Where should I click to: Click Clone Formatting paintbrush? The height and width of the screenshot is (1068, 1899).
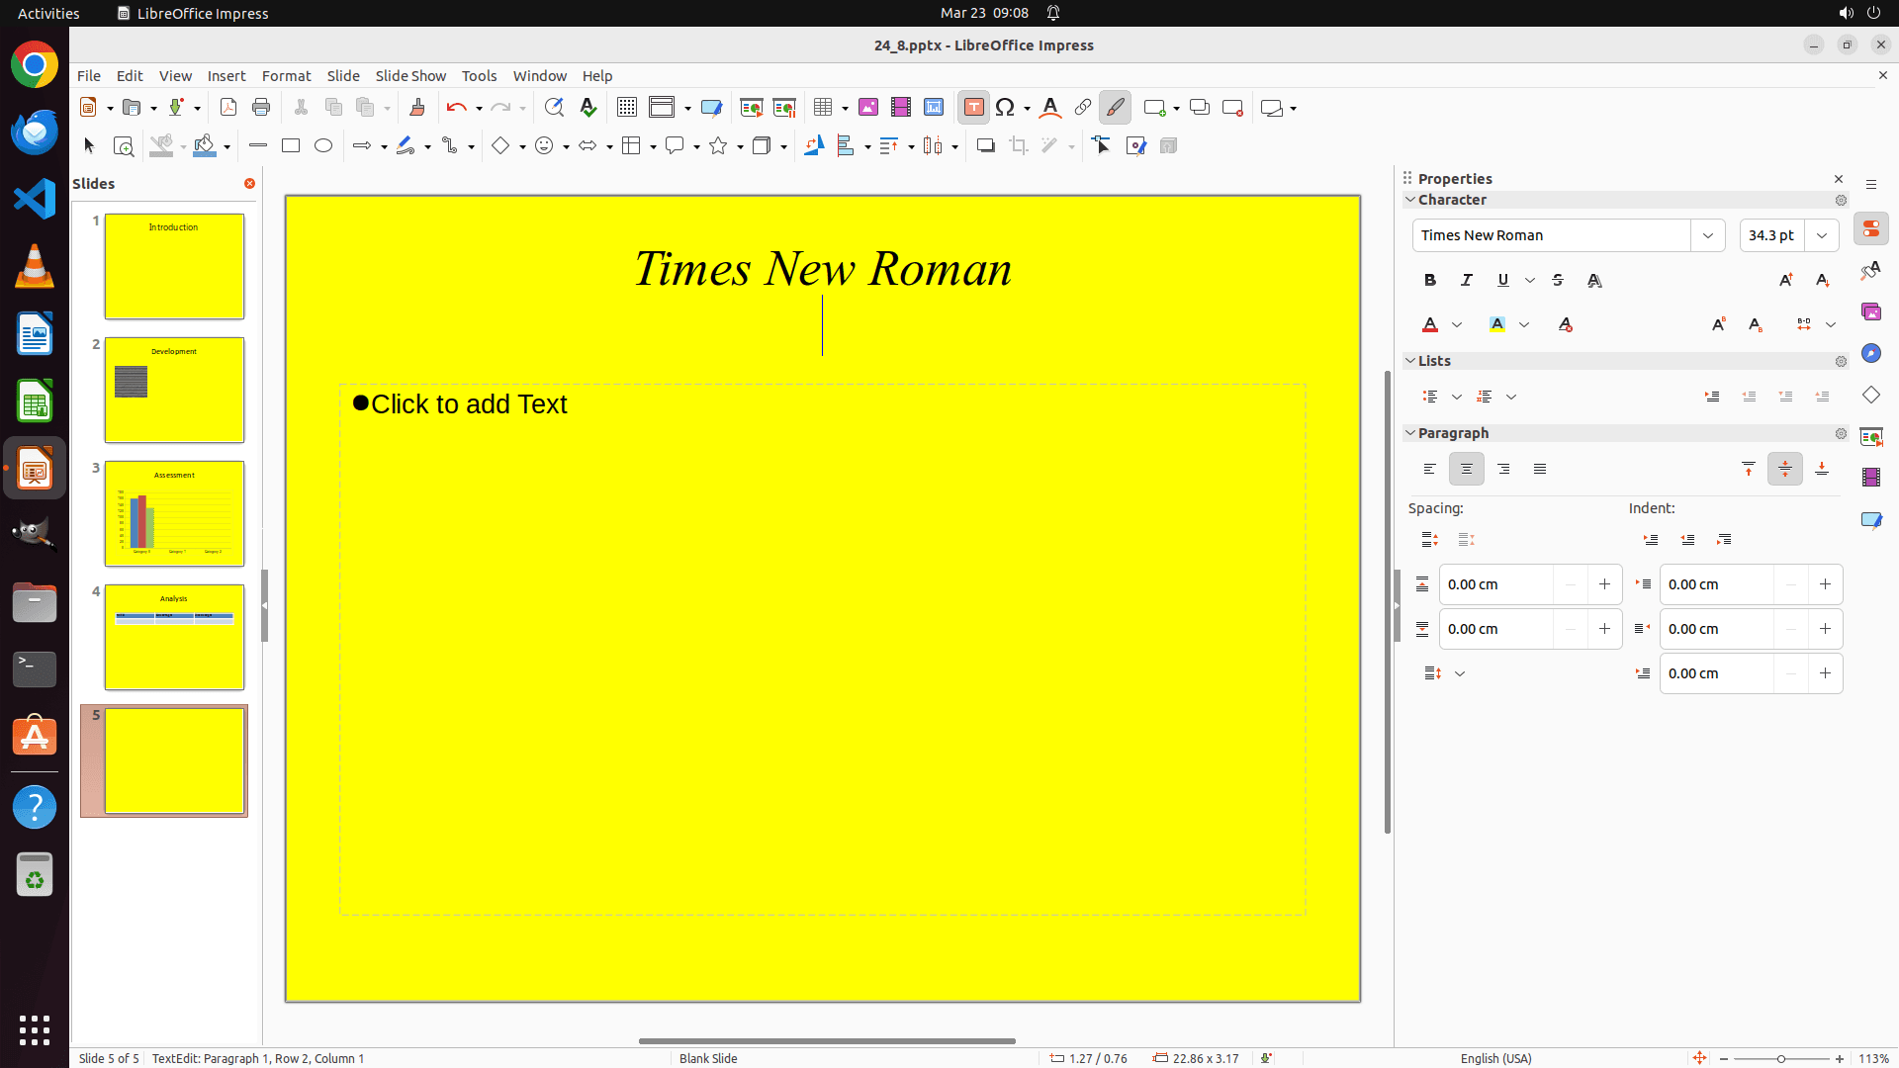point(416,108)
